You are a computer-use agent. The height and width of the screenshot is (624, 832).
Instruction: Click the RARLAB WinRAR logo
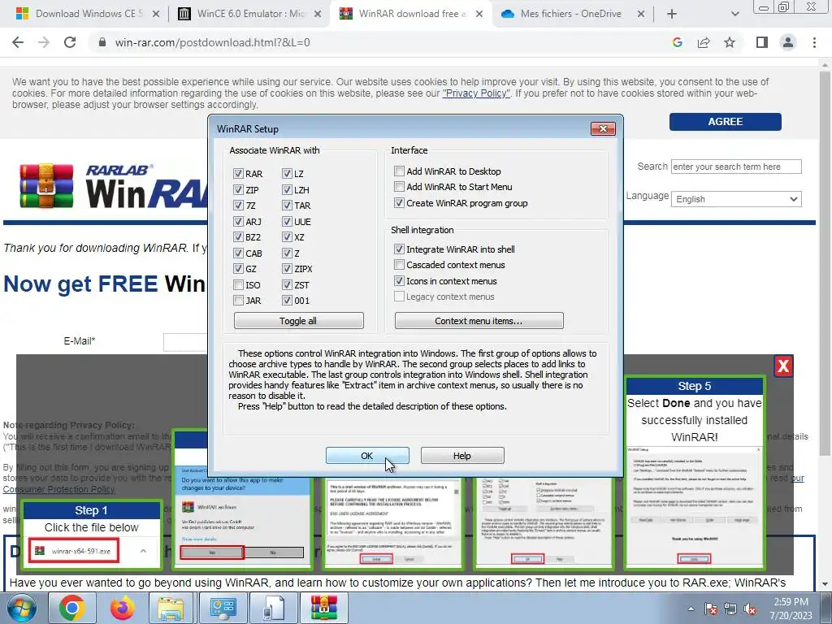tap(112, 186)
